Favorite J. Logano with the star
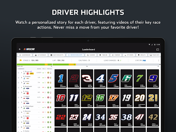The width and height of the screenshot is (176, 132). (18, 97)
